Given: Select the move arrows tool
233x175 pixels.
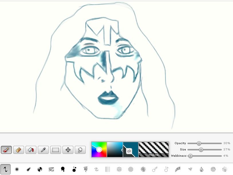Looking at the screenshot, I should click(68, 150).
